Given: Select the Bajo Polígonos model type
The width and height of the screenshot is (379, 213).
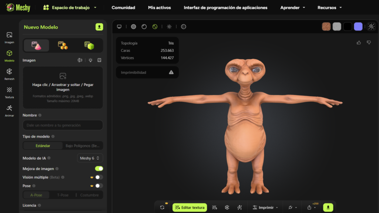Looking at the screenshot, I should tap(83, 146).
